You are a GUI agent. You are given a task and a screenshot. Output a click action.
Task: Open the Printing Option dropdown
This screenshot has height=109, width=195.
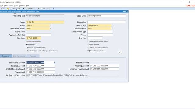pyautogui.click(x=112, y=28)
